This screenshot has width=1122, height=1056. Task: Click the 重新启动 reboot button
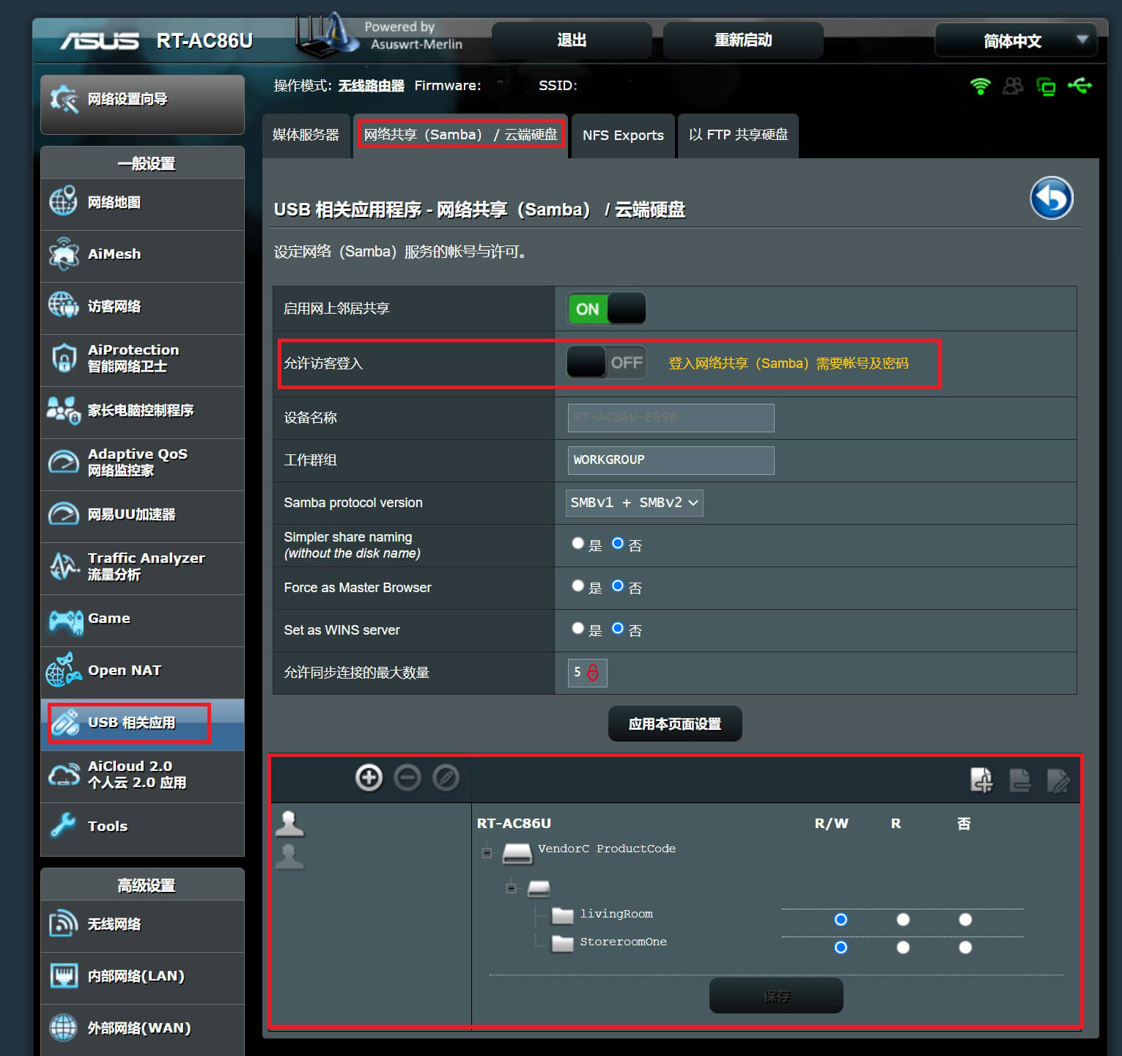pos(742,40)
